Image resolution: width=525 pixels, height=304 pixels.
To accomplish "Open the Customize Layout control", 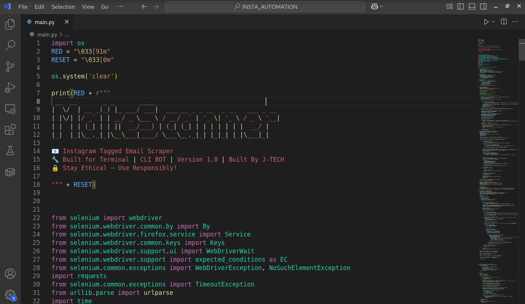I will (449, 7).
